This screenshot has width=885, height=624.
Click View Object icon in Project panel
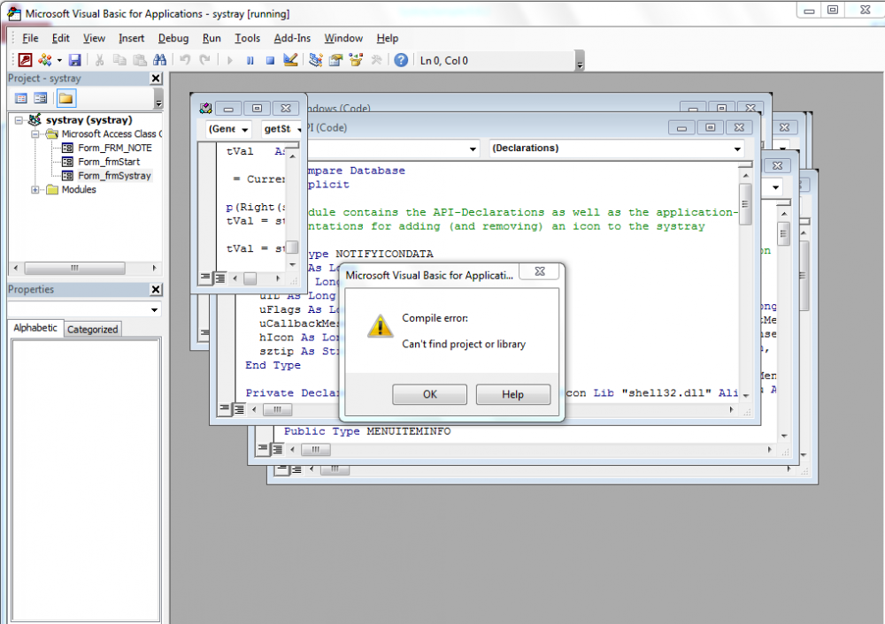[40, 99]
